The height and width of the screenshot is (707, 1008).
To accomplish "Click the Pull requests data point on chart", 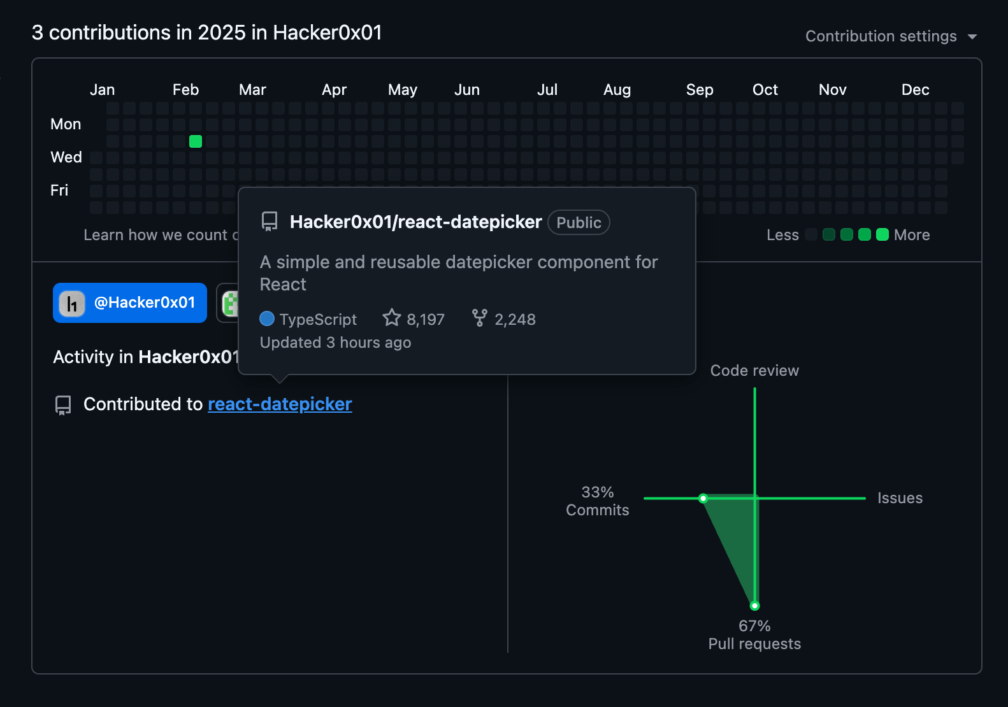I will 754,606.
